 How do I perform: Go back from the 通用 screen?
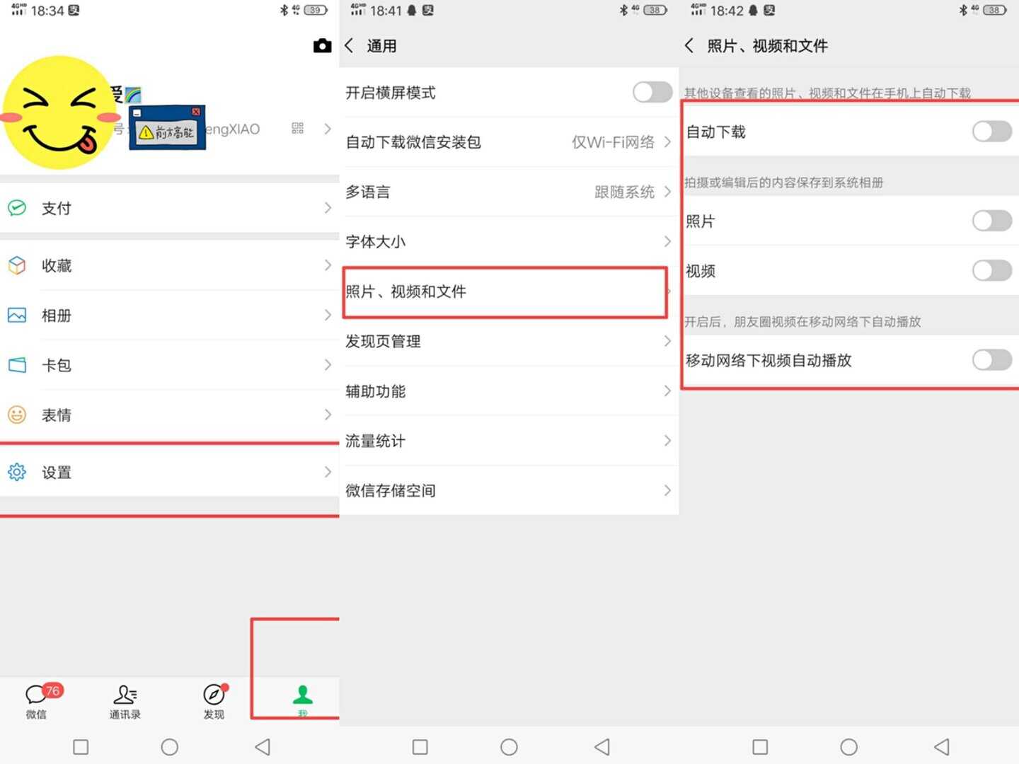(350, 46)
